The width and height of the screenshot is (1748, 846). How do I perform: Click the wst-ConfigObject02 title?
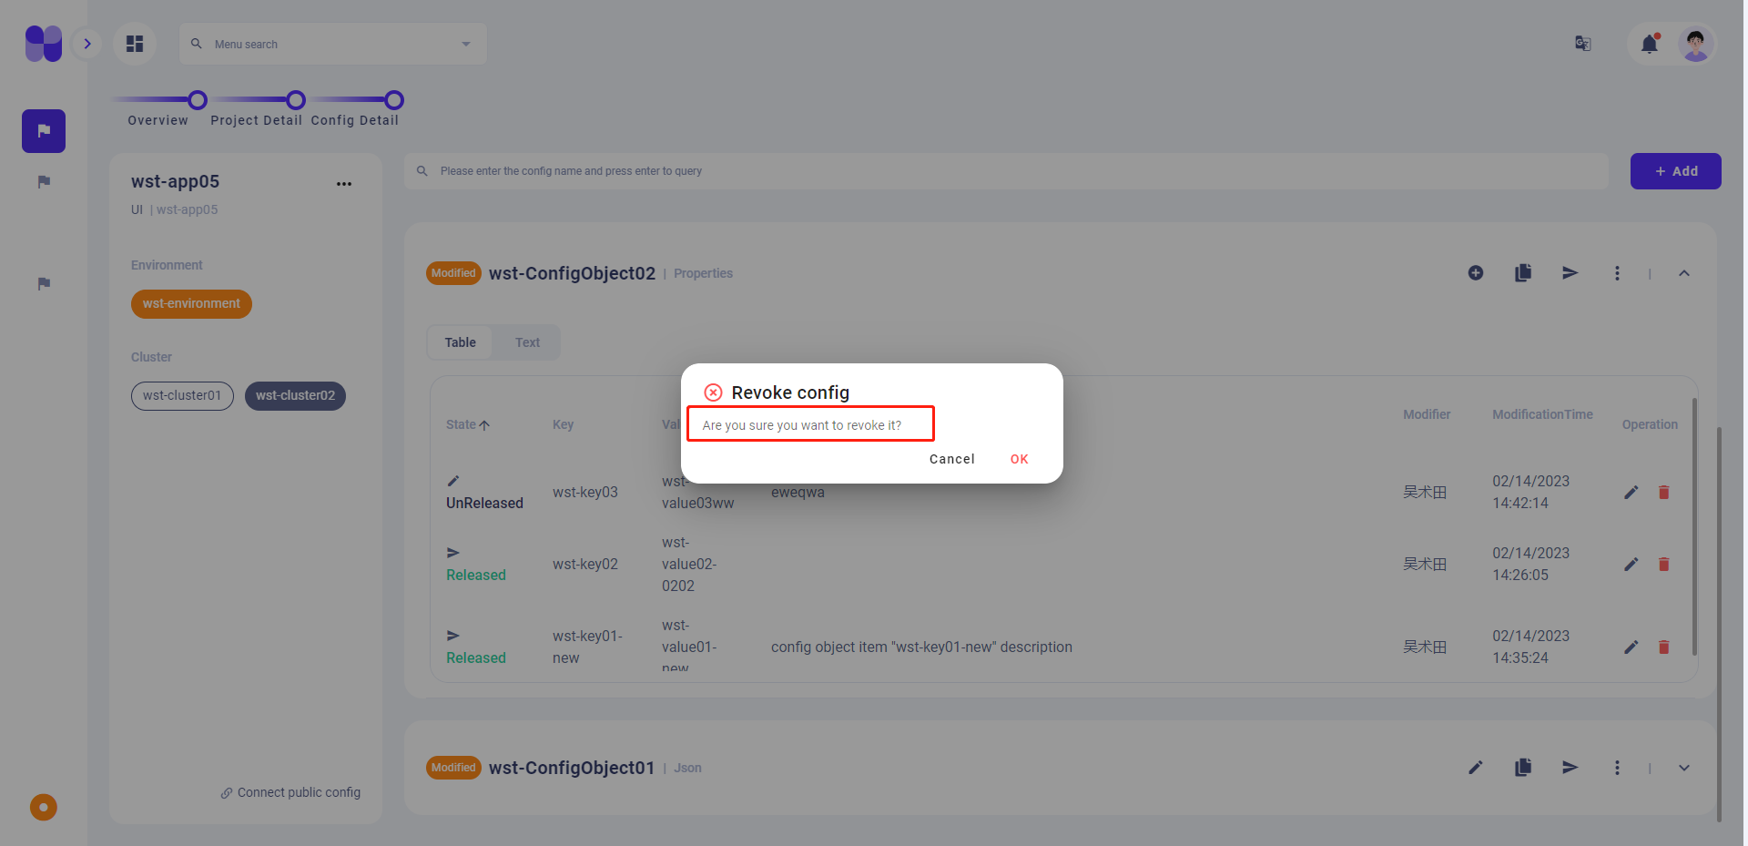click(572, 274)
